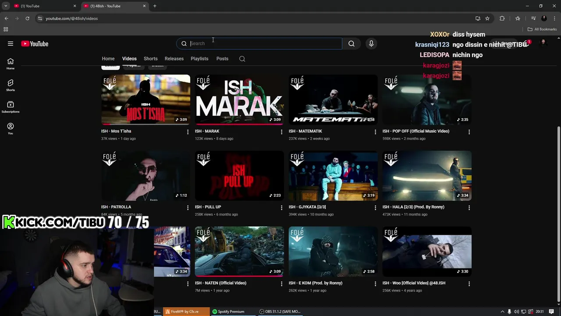This screenshot has height=316, width=561.
Task: Open the YouTube account avatar menu
Action: (x=543, y=43)
